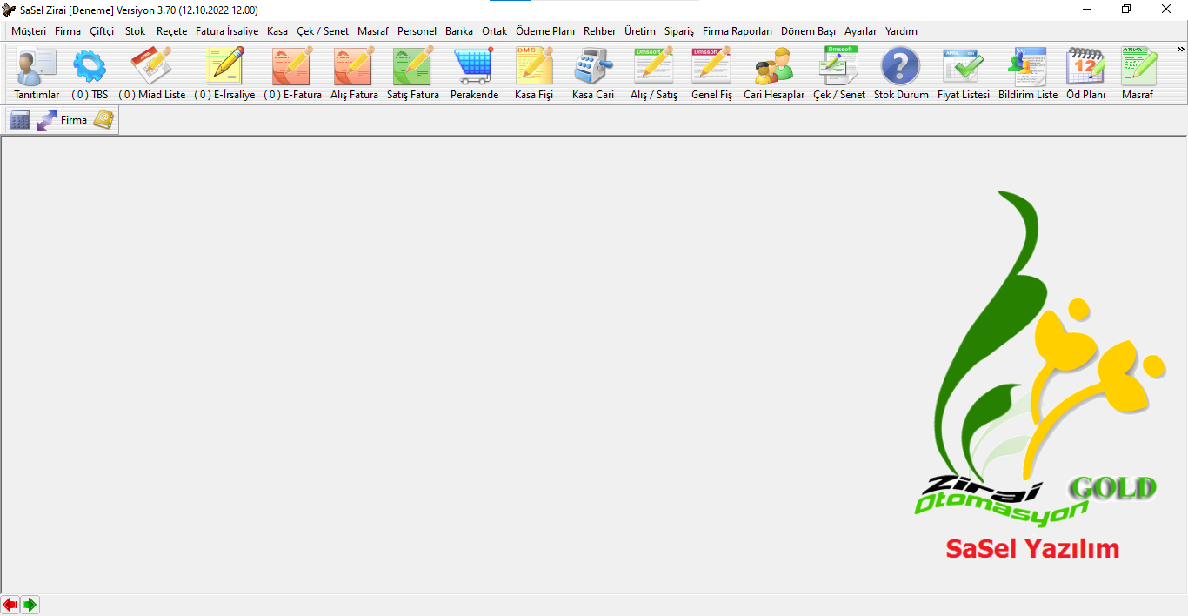Open the Ödeme Planı menu
The image size is (1188, 616).
tap(545, 31)
